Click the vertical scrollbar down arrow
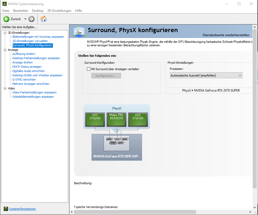Viewport: 258px width, 215px height. (x=255, y=208)
